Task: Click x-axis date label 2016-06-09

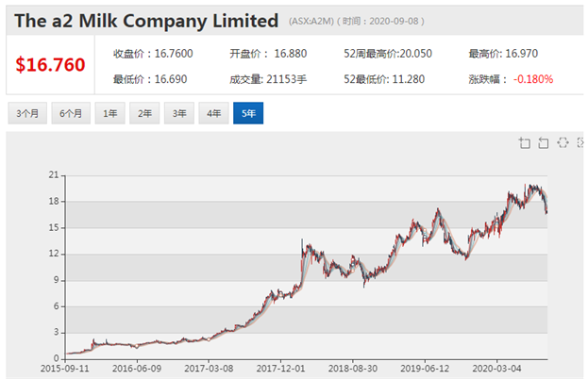Action: tap(137, 369)
